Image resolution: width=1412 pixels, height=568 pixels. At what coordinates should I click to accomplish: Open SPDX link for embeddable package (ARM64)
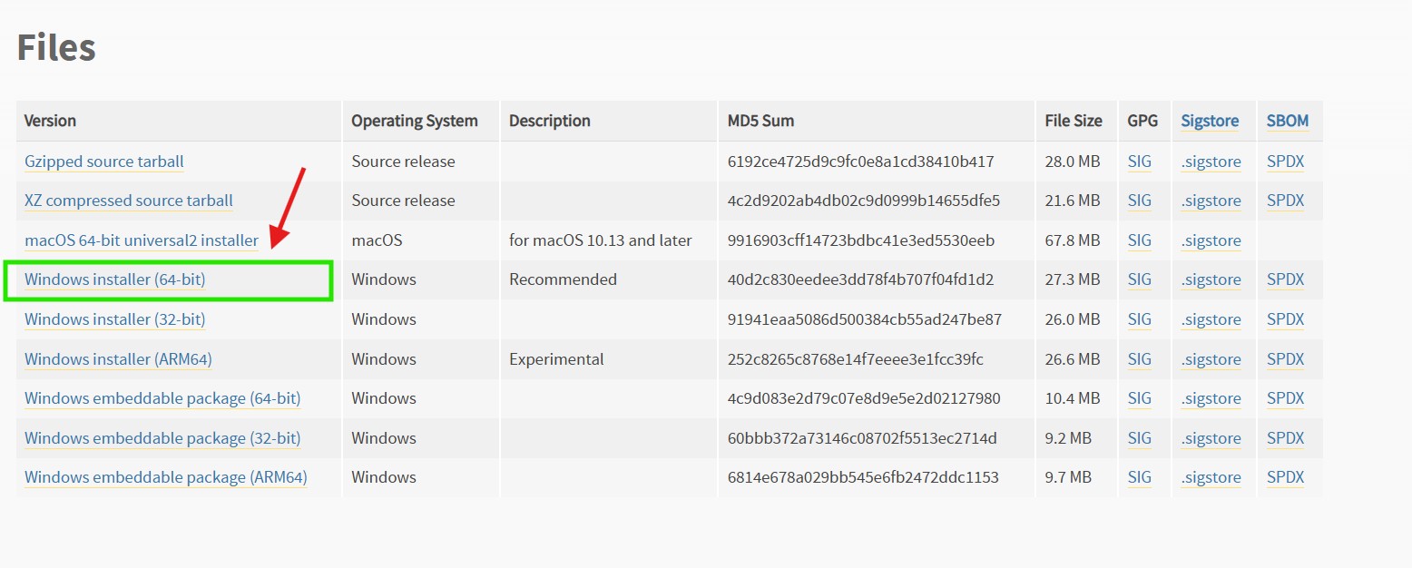click(x=1285, y=477)
